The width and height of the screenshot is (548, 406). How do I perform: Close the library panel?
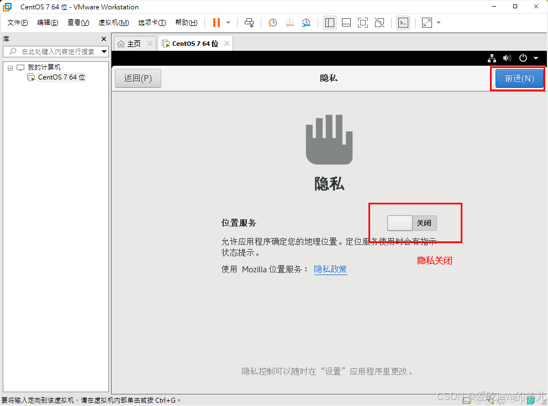tap(104, 39)
